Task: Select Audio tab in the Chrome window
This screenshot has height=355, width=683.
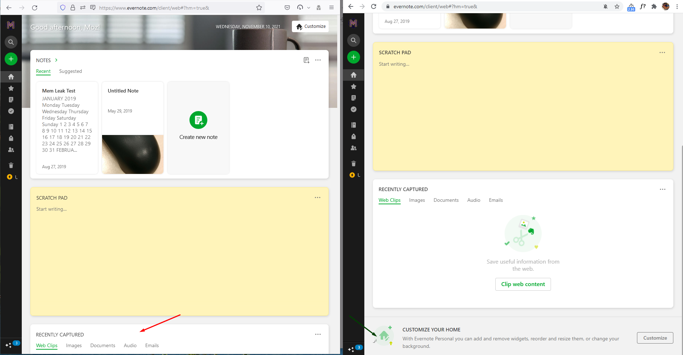Action: click(474, 200)
